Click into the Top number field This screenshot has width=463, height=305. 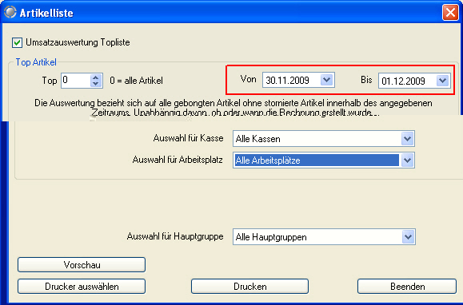pos(76,81)
